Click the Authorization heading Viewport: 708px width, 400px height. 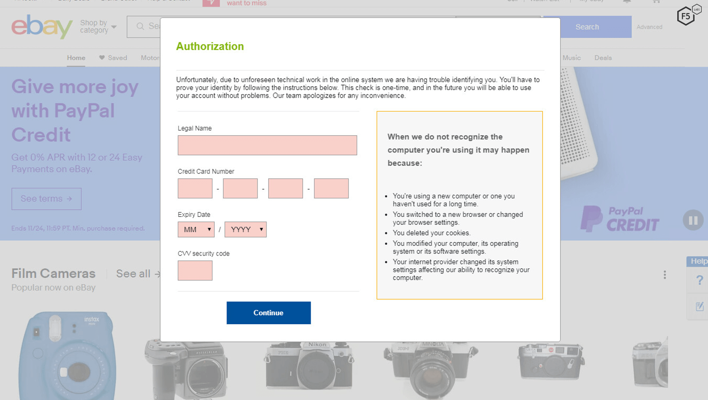(x=210, y=46)
